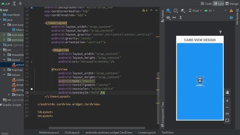
Task: Select the manifests folder
Action: pyautogui.click(x=12, y=15)
